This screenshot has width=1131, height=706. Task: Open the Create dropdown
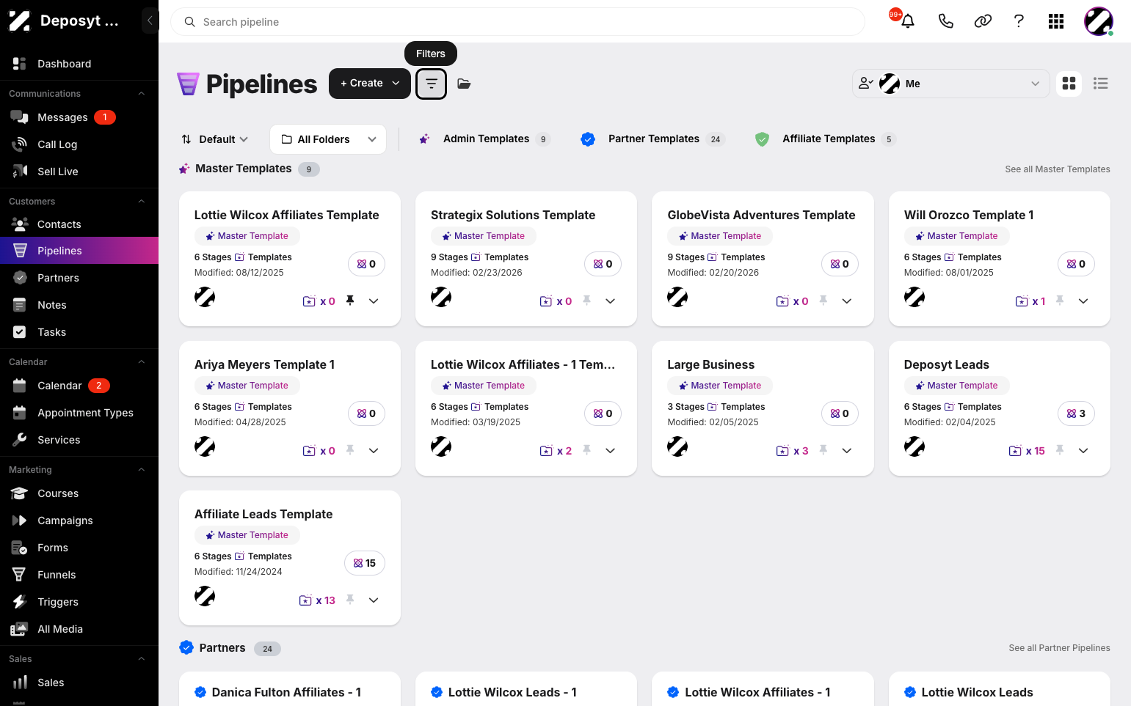(370, 84)
